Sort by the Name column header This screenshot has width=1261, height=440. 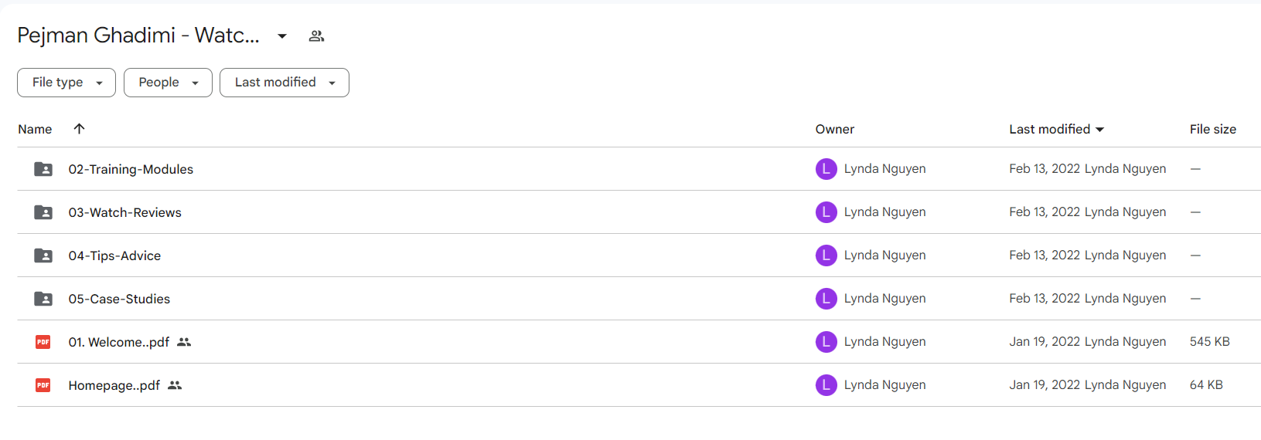35,129
